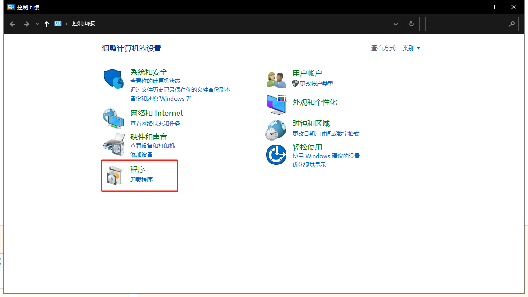
Task: Open 通过文件历史记录保存你的文件备份副本
Action: point(180,89)
